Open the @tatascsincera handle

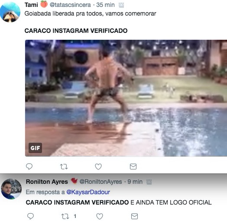tap(70, 5)
